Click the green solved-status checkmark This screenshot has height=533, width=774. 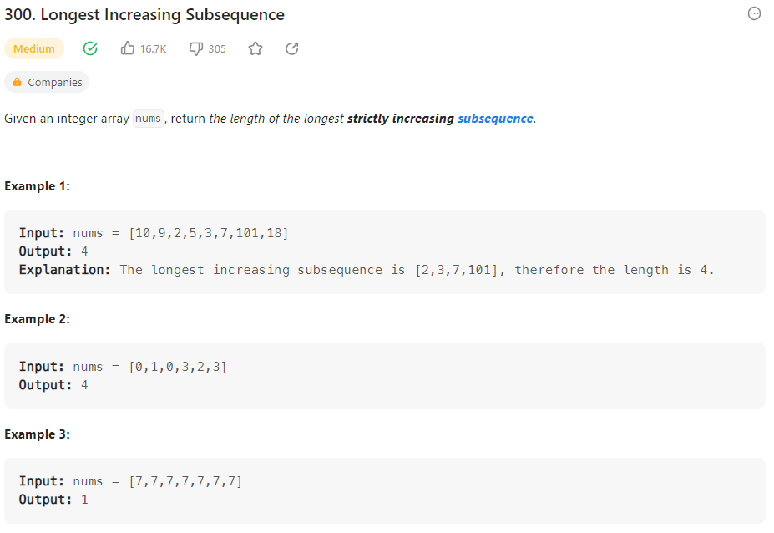tap(89, 48)
